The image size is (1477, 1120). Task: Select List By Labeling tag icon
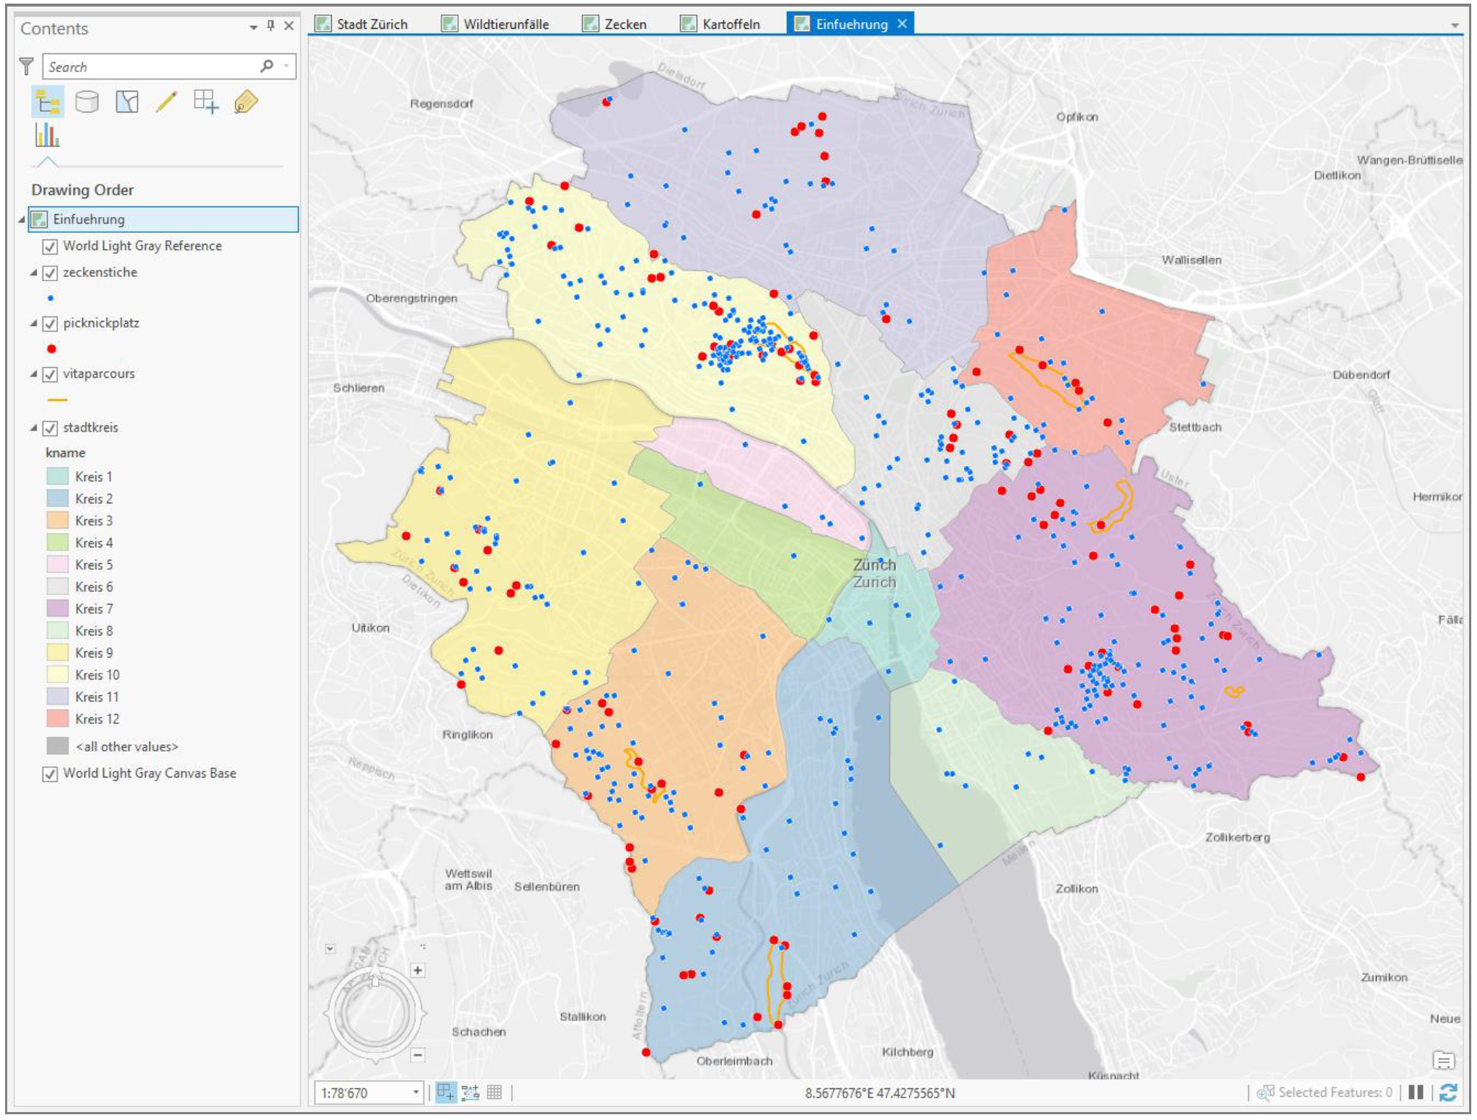point(246,102)
